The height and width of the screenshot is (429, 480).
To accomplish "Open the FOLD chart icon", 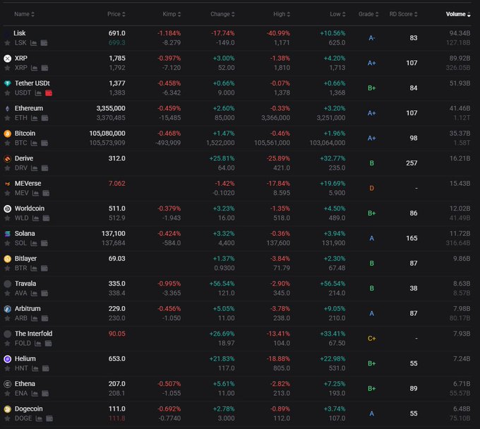I will [x=38, y=343].
